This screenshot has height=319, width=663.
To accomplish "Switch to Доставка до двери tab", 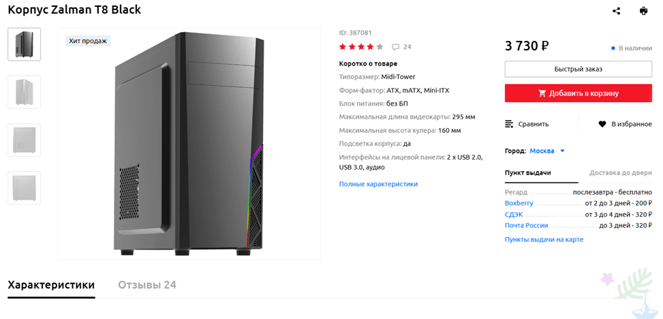I will (620, 172).
